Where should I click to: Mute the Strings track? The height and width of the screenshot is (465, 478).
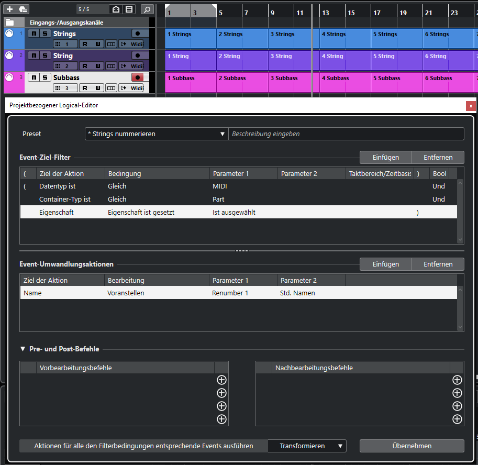(x=34, y=34)
